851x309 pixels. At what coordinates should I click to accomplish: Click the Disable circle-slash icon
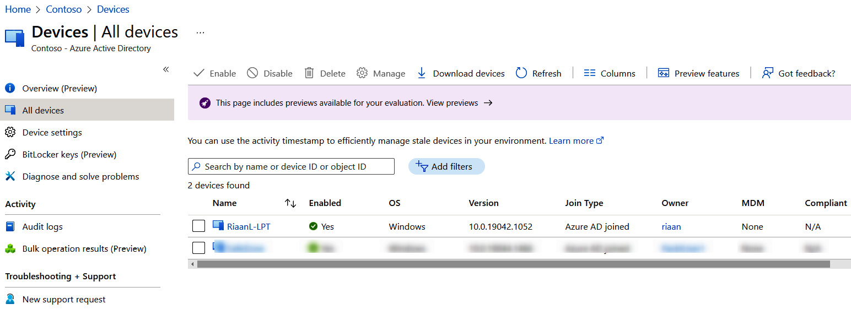[x=252, y=73]
